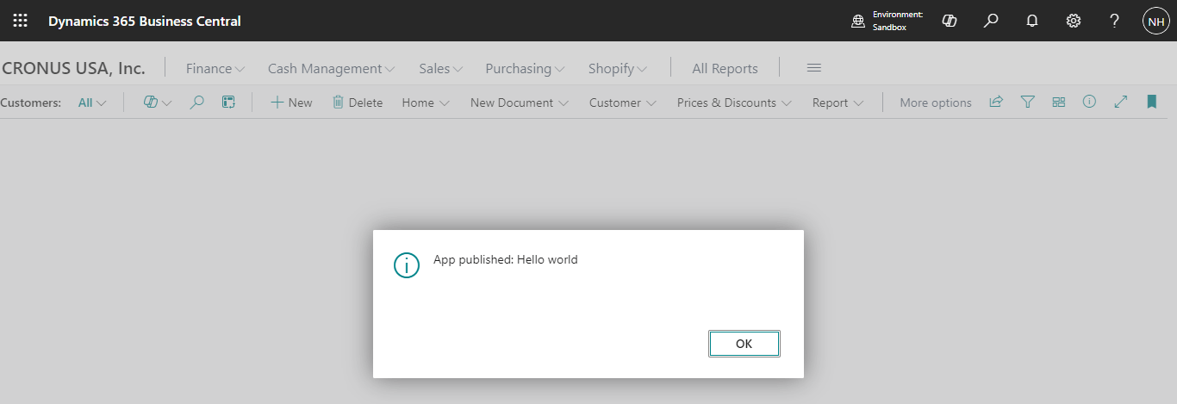Open the app launcher waffle icon

pyautogui.click(x=20, y=21)
